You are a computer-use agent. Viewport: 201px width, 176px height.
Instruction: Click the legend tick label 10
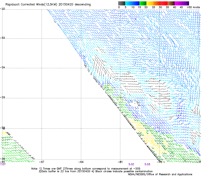pyautogui.click(x=133, y=7)
